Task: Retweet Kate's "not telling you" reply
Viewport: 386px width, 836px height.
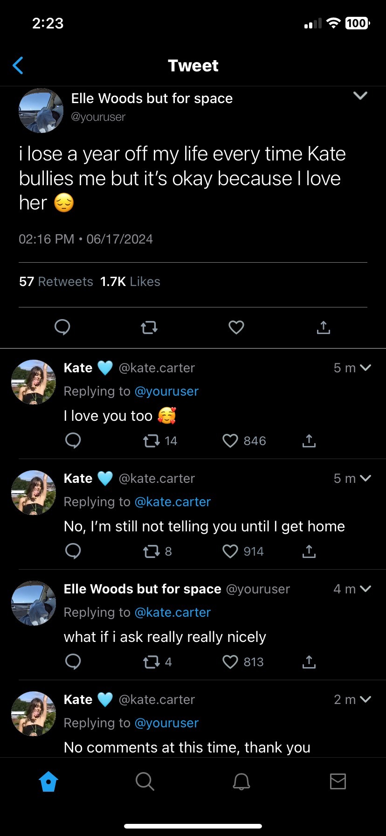Action: pyautogui.click(x=151, y=551)
